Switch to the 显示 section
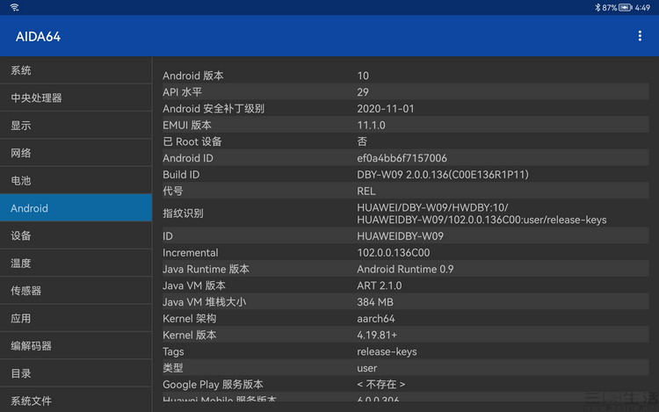 (76, 125)
